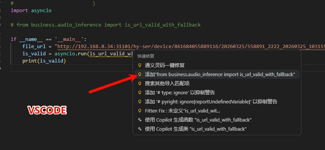This screenshot has width=325, height=150.
Task: Add '# pyright: ignore[reportUndefinedVariable]' suppression
Action: click(x=217, y=102)
